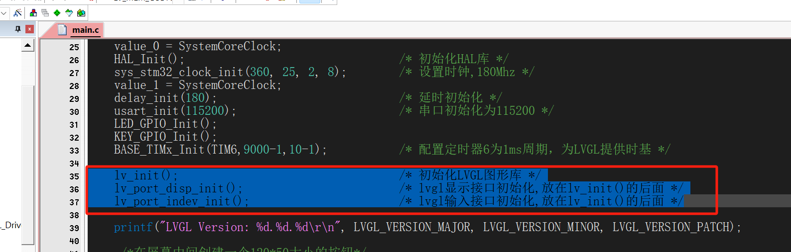Click Select Software Packs funnel icon
791x252 pixels.
pyautogui.click(x=69, y=13)
